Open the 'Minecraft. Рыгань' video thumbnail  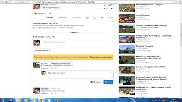pyautogui.click(x=127, y=49)
